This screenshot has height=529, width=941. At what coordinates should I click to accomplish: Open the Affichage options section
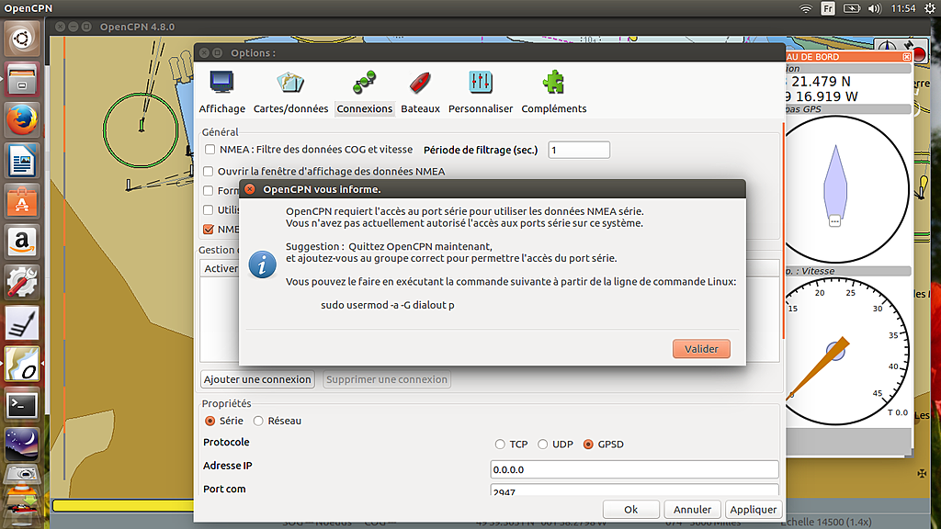click(x=222, y=92)
